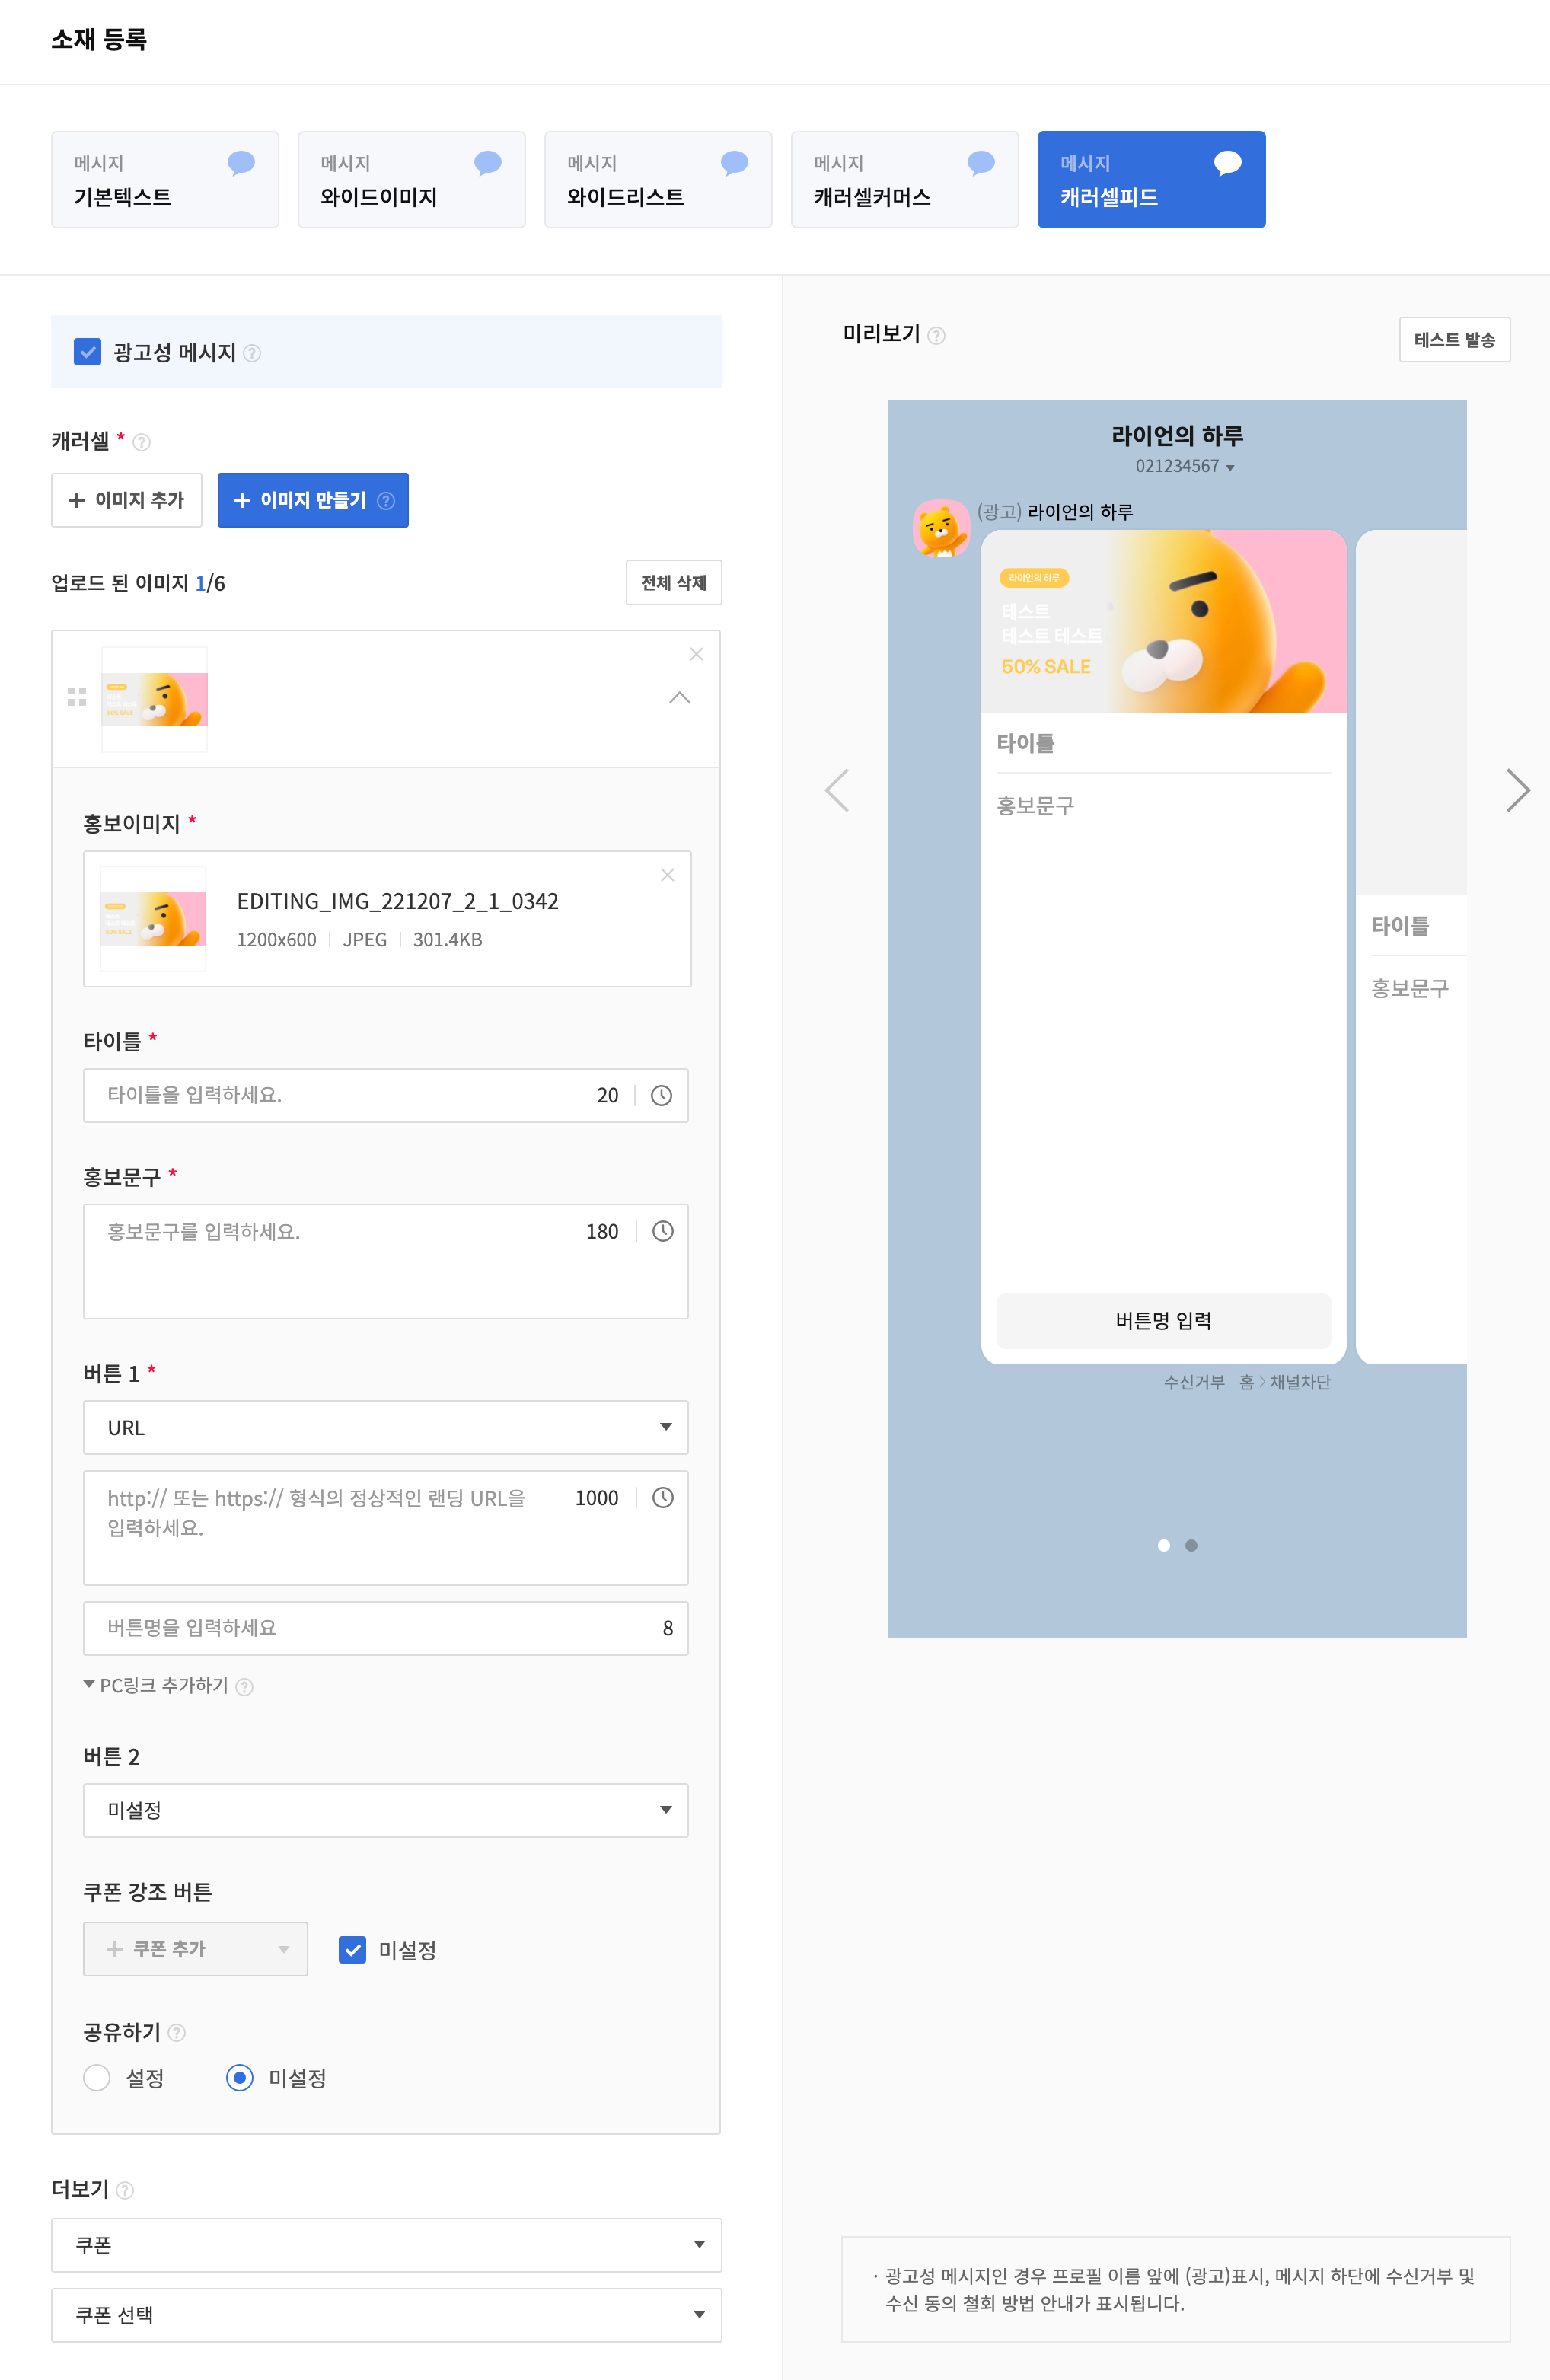The width and height of the screenshot is (1550, 2380).
Task: Click help icon inside 이미지 만들기 button
Action: click(386, 501)
